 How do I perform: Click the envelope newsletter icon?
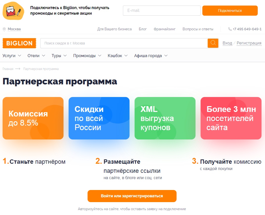13,11
